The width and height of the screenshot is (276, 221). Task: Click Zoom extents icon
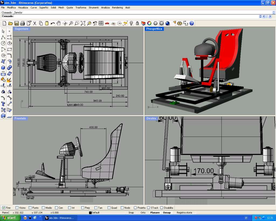tap(83, 23)
